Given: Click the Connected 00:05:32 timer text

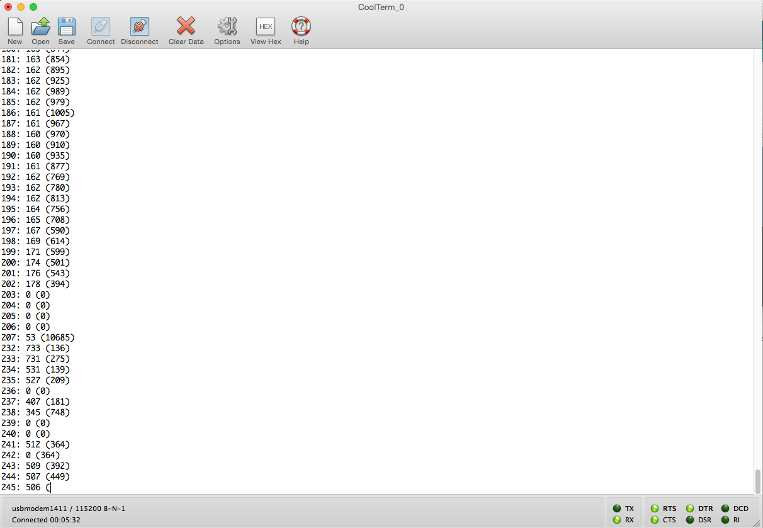Looking at the screenshot, I should (x=46, y=520).
